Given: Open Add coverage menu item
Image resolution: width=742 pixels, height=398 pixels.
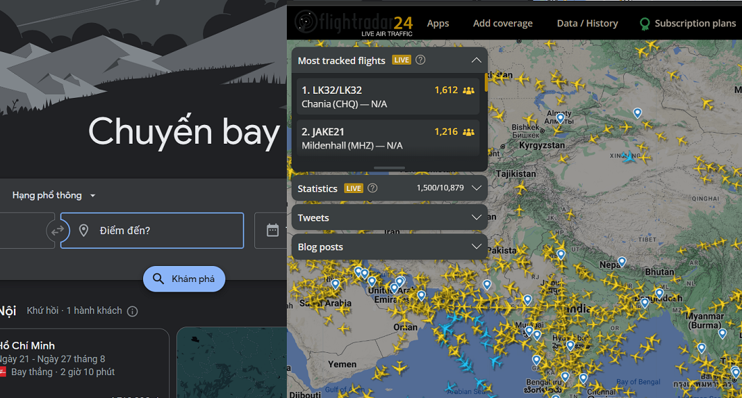Looking at the screenshot, I should [x=502, y=23].
